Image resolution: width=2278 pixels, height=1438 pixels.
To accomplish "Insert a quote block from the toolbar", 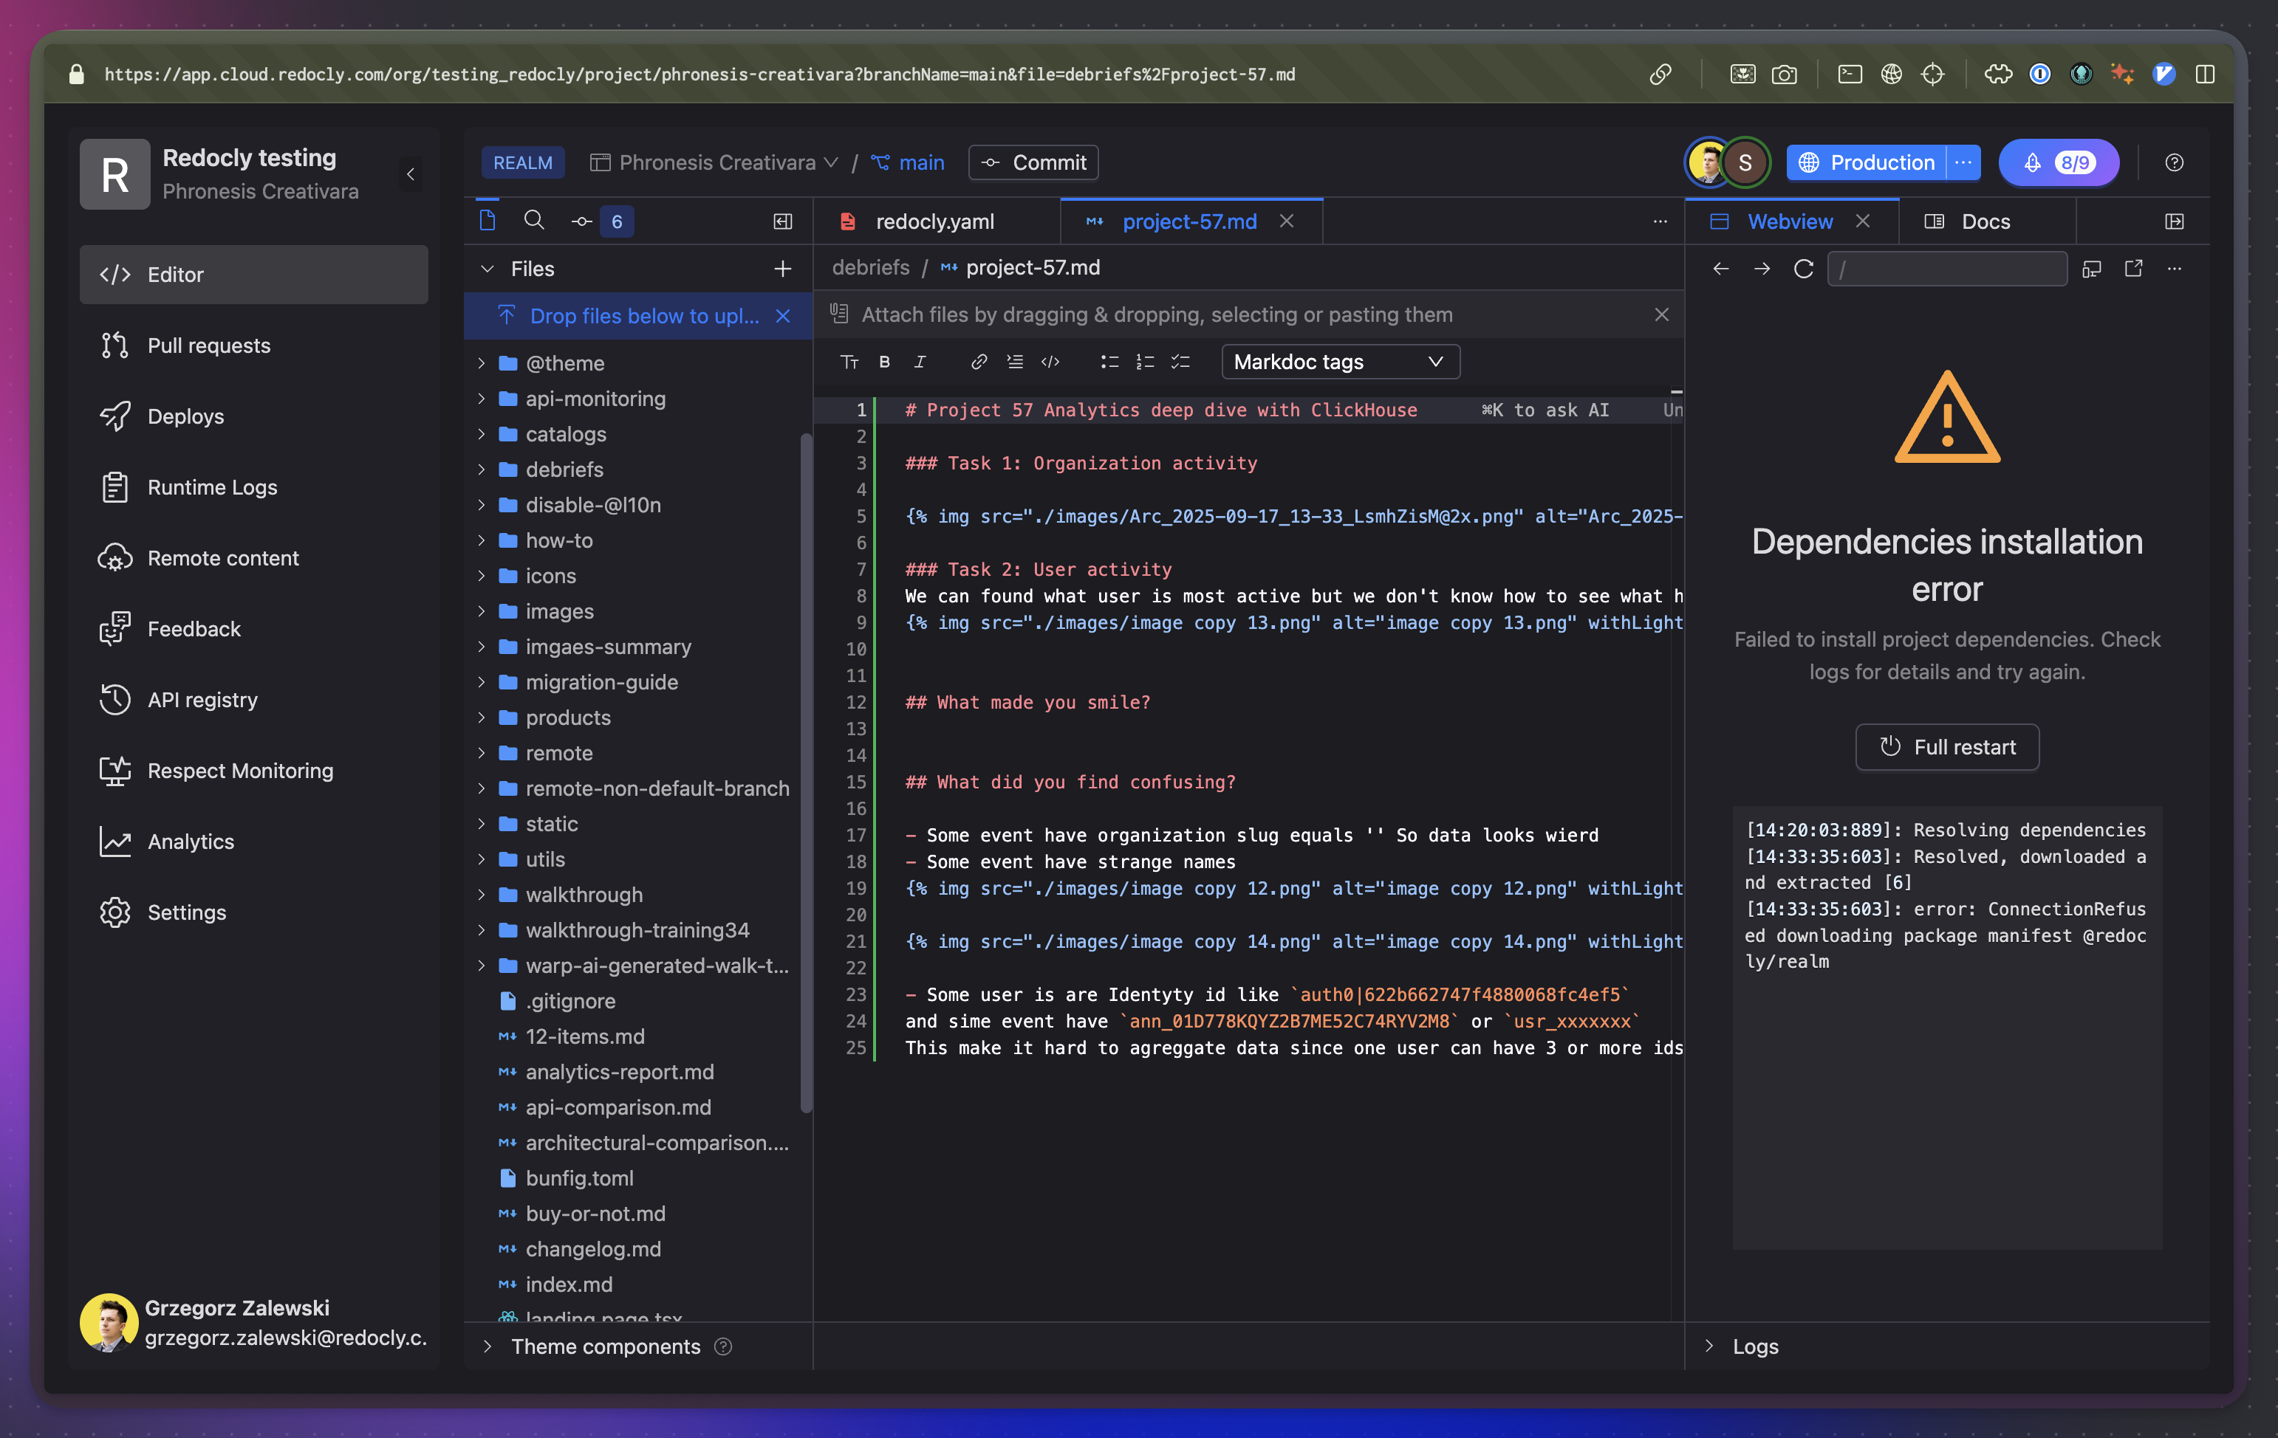I will click(1015, 361).
